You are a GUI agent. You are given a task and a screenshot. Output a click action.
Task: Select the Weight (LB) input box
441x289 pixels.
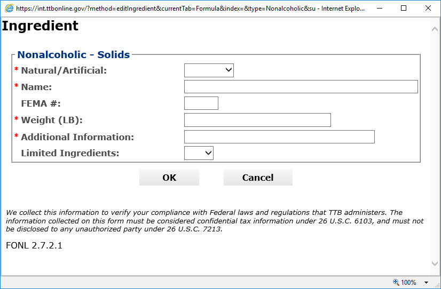pos(257,120)
